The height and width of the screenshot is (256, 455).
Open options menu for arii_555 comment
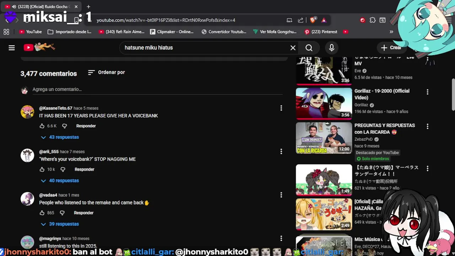click(281, 151)
